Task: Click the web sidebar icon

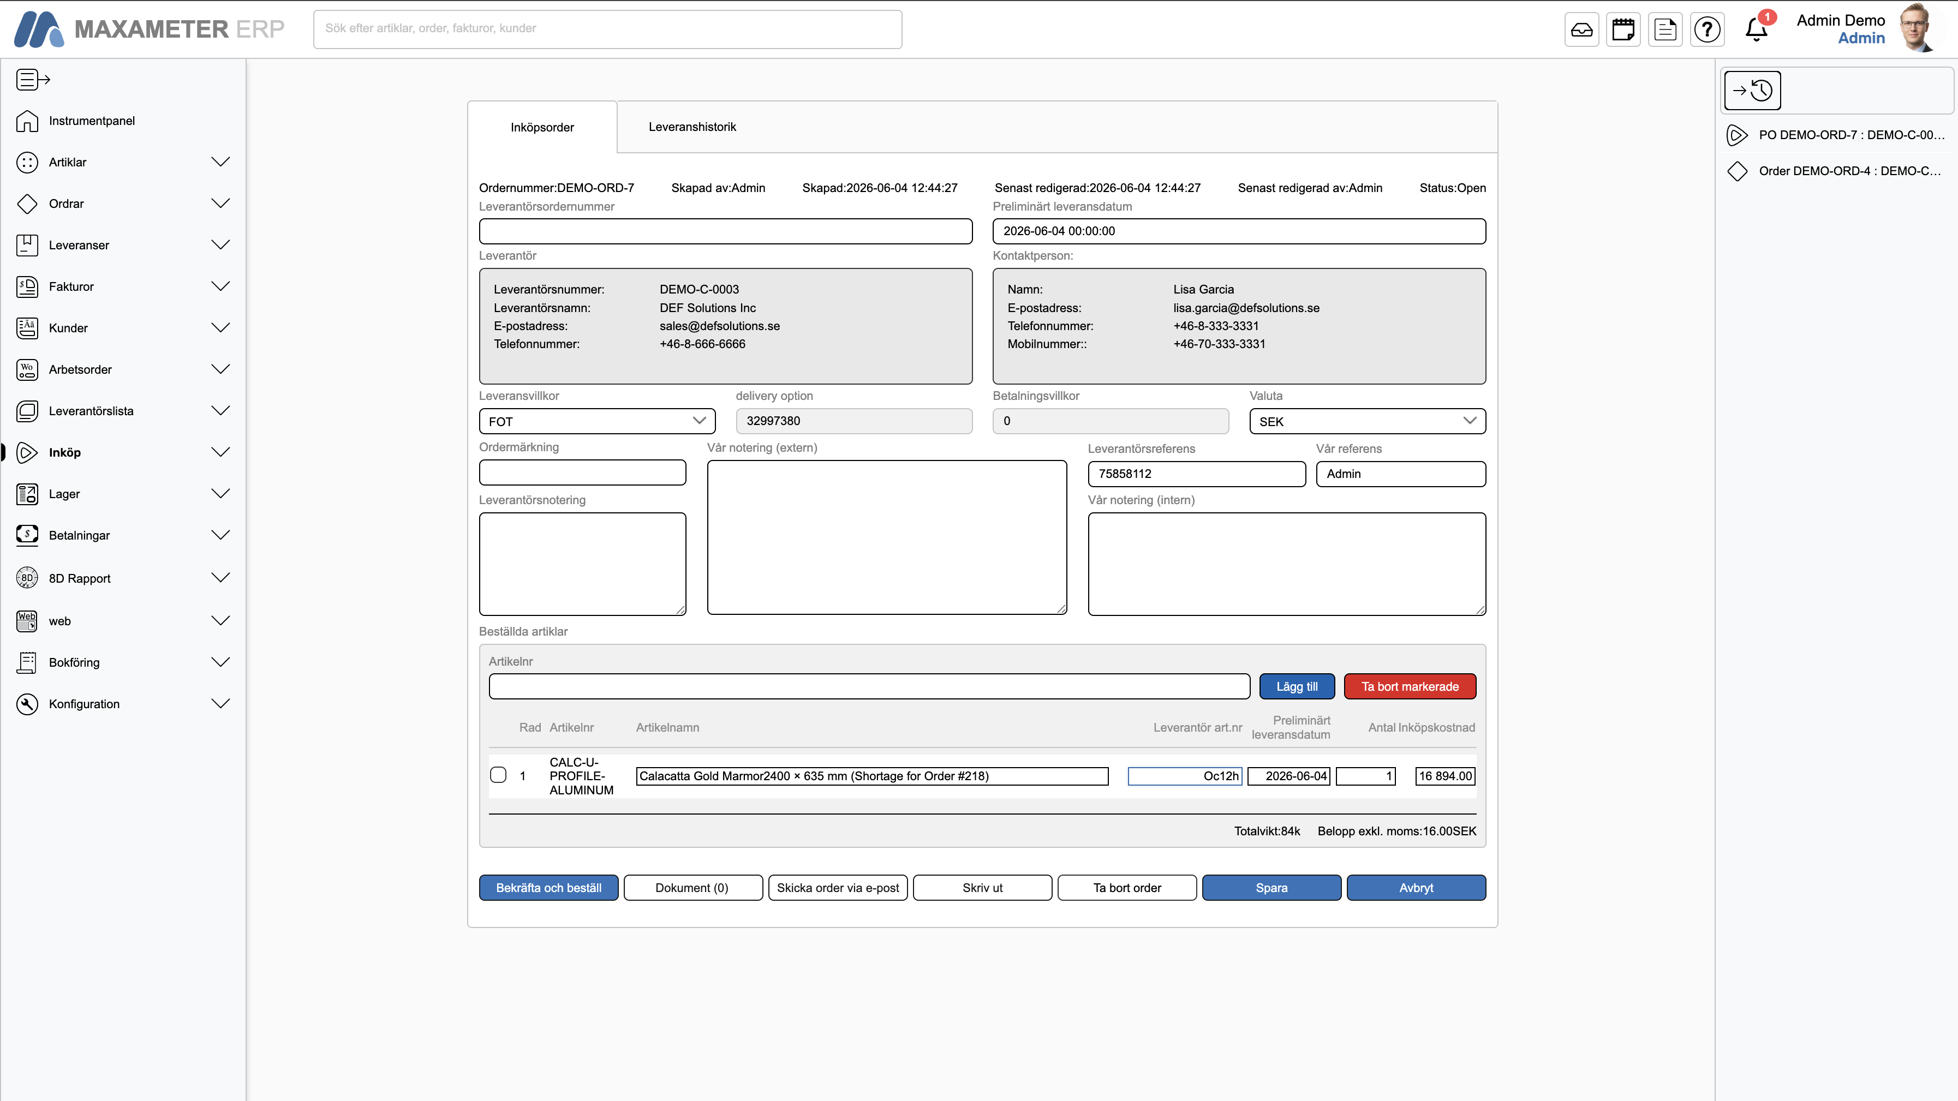Action: 27,621
